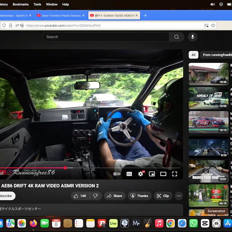The height and width of the screenshot is (232, 232).
Task: Click the Thanks button
Action: 139,196
